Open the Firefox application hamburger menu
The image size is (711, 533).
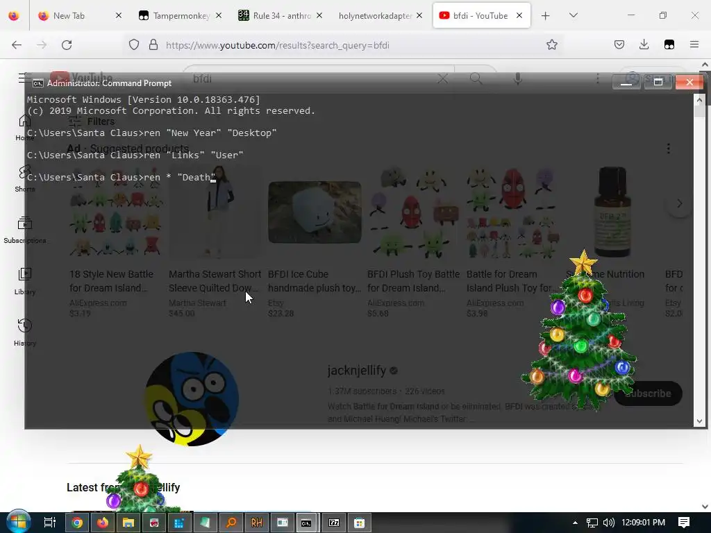(x=694, y=45)
